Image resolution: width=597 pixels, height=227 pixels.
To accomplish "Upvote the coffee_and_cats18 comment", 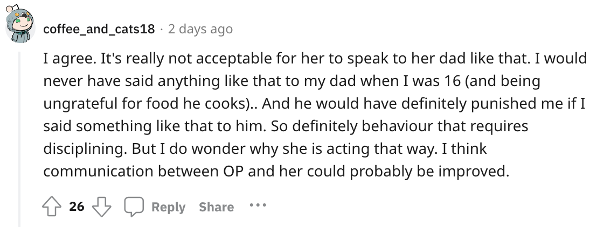I will pyautogui.click(x=52, y=207).
